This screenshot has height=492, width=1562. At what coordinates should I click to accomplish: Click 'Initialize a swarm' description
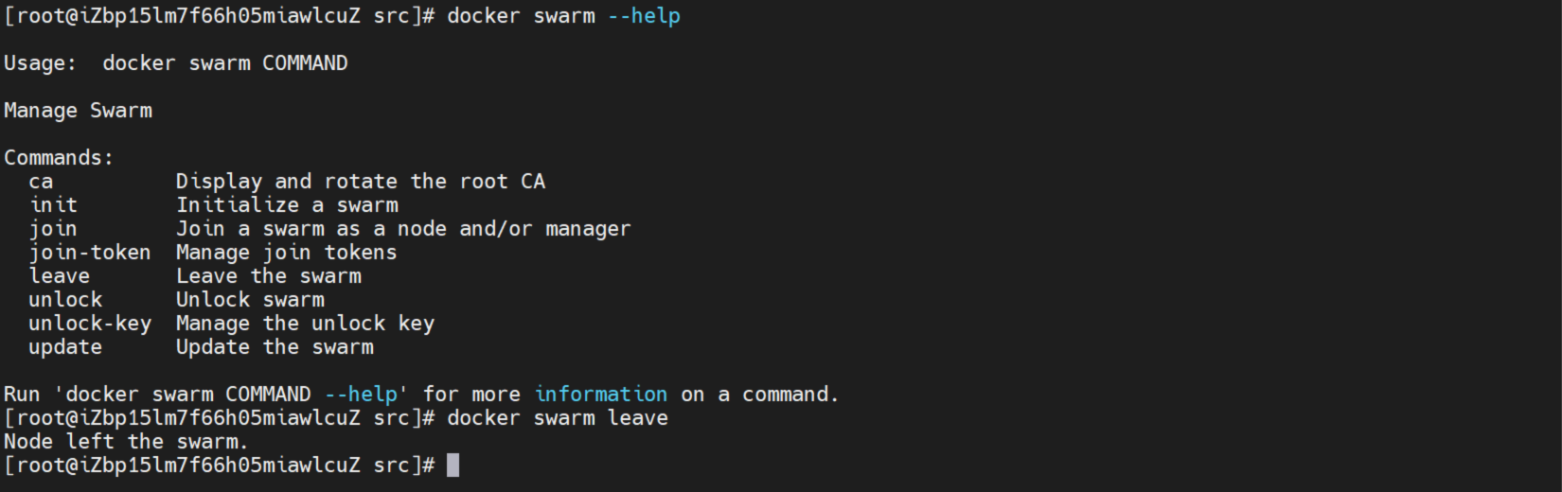(x=287, y=205)
